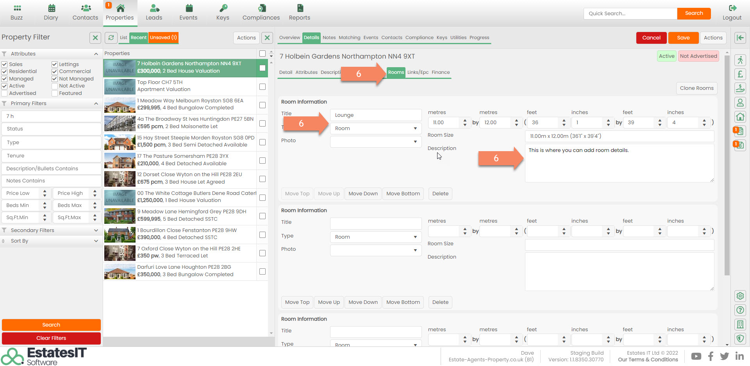Click the Clone Rooms button
The image size is (750, 366).
(696, 88)
